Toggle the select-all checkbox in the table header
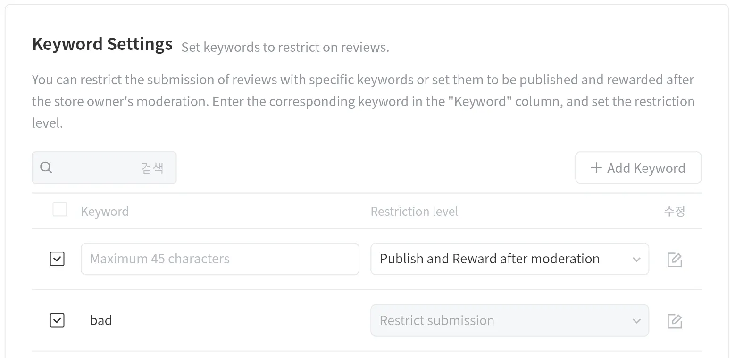This screenshot has width=735, height=358. [60, 209]
